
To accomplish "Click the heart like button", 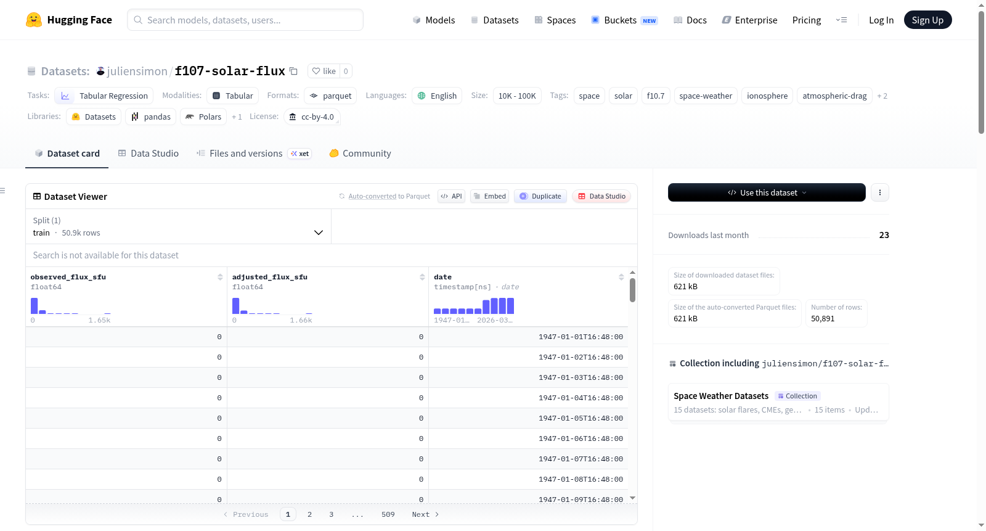I will pos(324,71).
